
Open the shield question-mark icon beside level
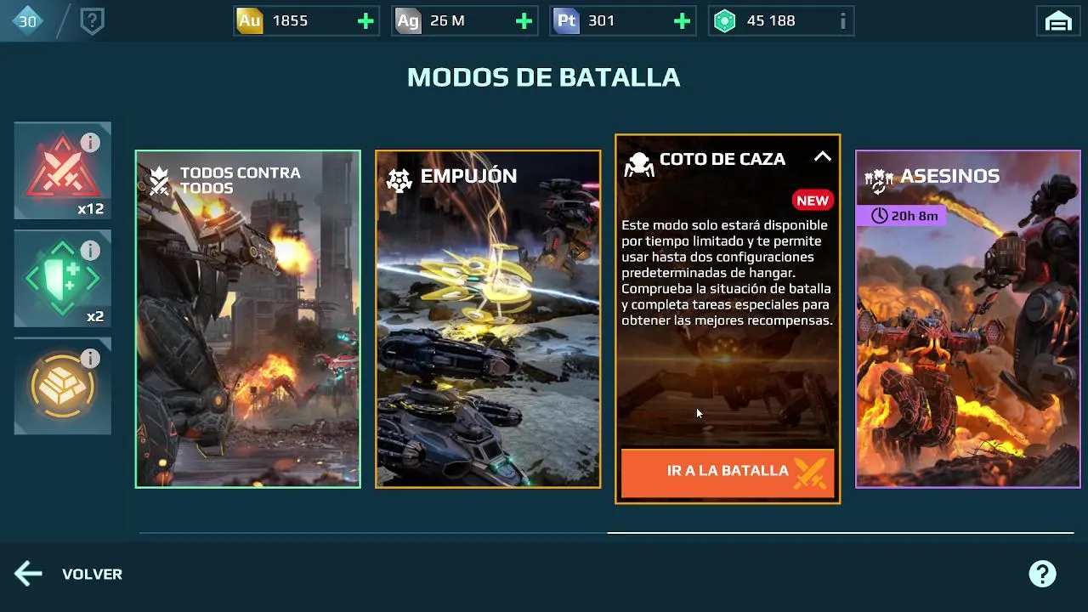pos(92,21)
